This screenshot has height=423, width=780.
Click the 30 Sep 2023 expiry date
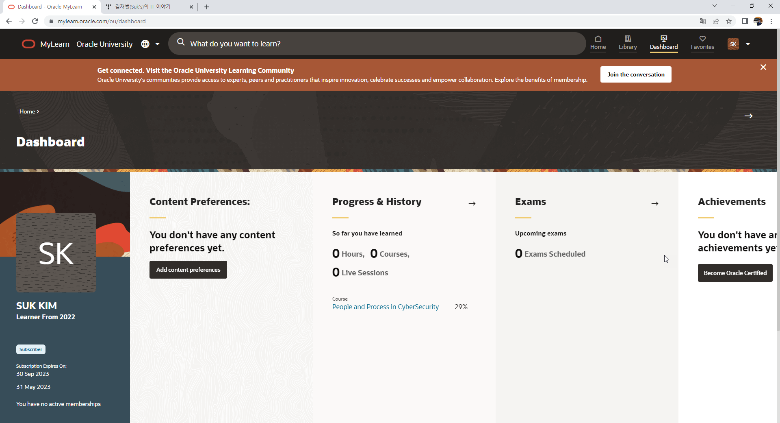tap(32, 374)
